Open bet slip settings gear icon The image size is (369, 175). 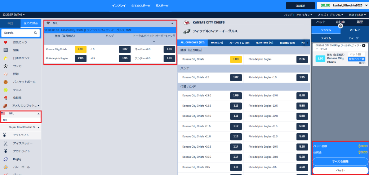pos(340,26)
